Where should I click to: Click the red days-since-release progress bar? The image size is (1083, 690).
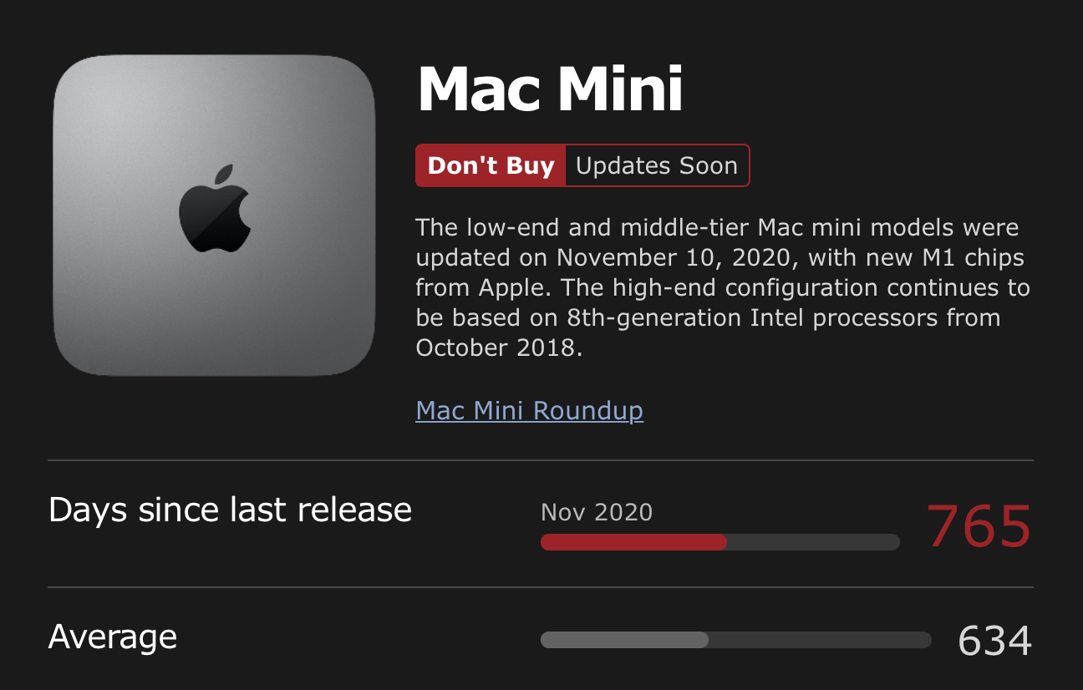point(633,542)
